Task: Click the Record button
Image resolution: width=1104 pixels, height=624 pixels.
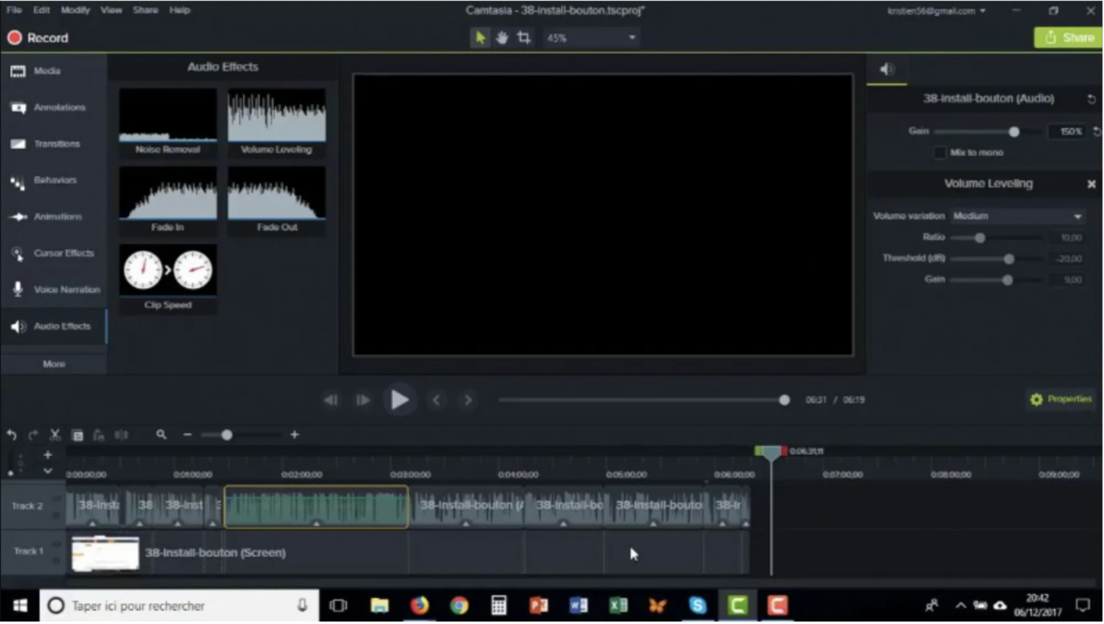Action: (x=37, y=38)
